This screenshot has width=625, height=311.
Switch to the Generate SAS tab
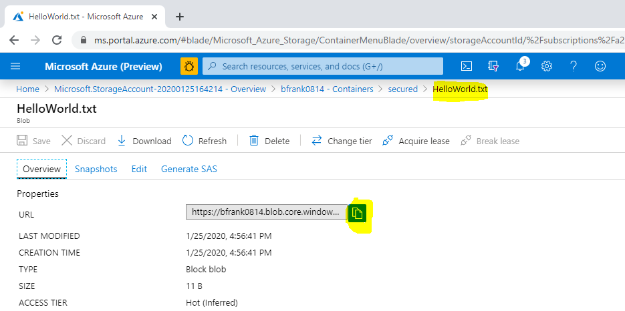point(189,169)
